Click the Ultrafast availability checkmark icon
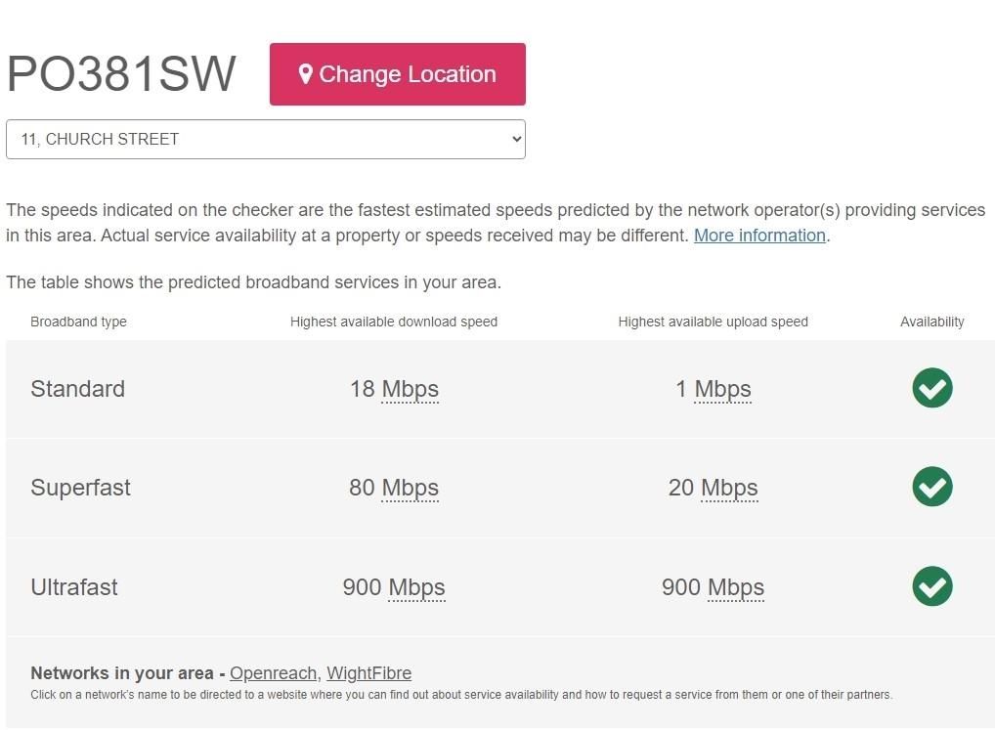The width and height of the screenshot is (995, 730). (x=931, y=586)
